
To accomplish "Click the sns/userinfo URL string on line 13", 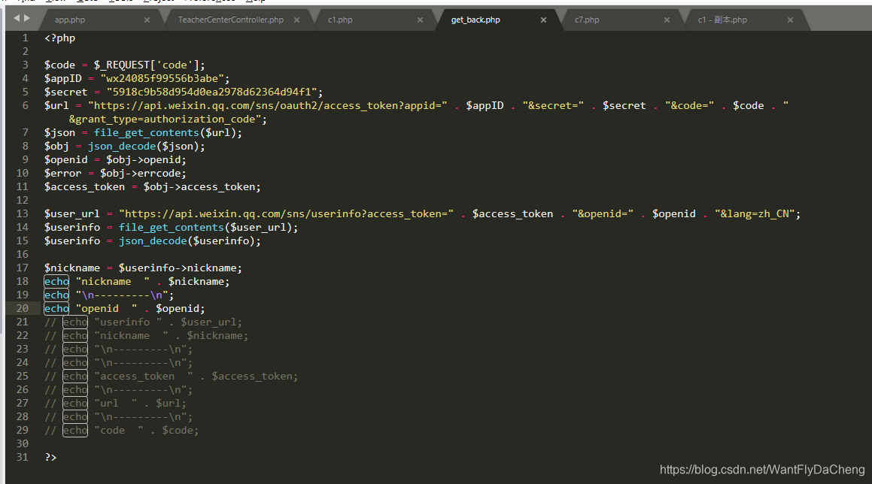I will [287, 214].
